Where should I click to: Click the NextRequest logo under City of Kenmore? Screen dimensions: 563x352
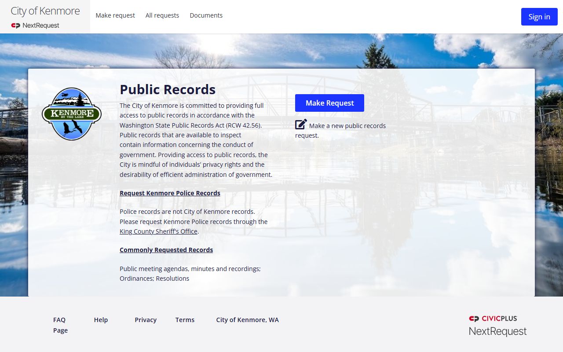point(35,26)
